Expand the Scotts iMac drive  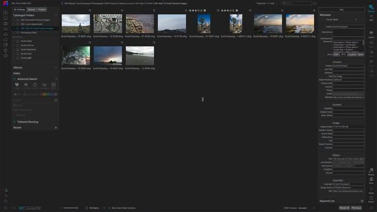pyautogui.click(x=14, y=41)
